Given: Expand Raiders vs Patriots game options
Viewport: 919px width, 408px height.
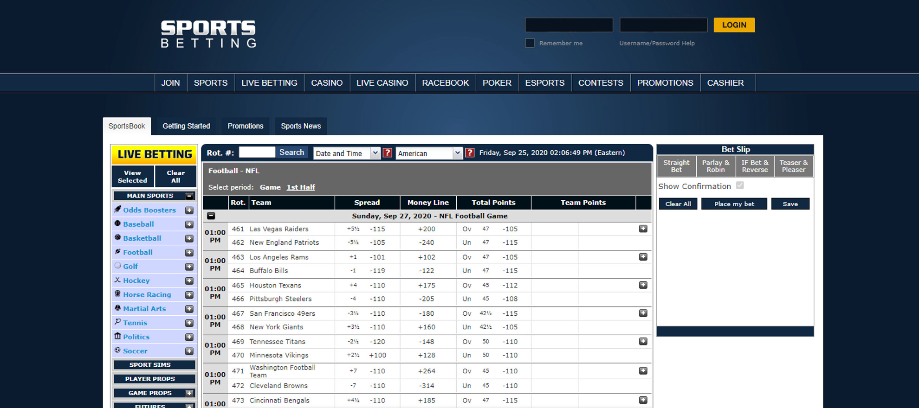Looking at the screenshot, I should click(x=643, y=229).
